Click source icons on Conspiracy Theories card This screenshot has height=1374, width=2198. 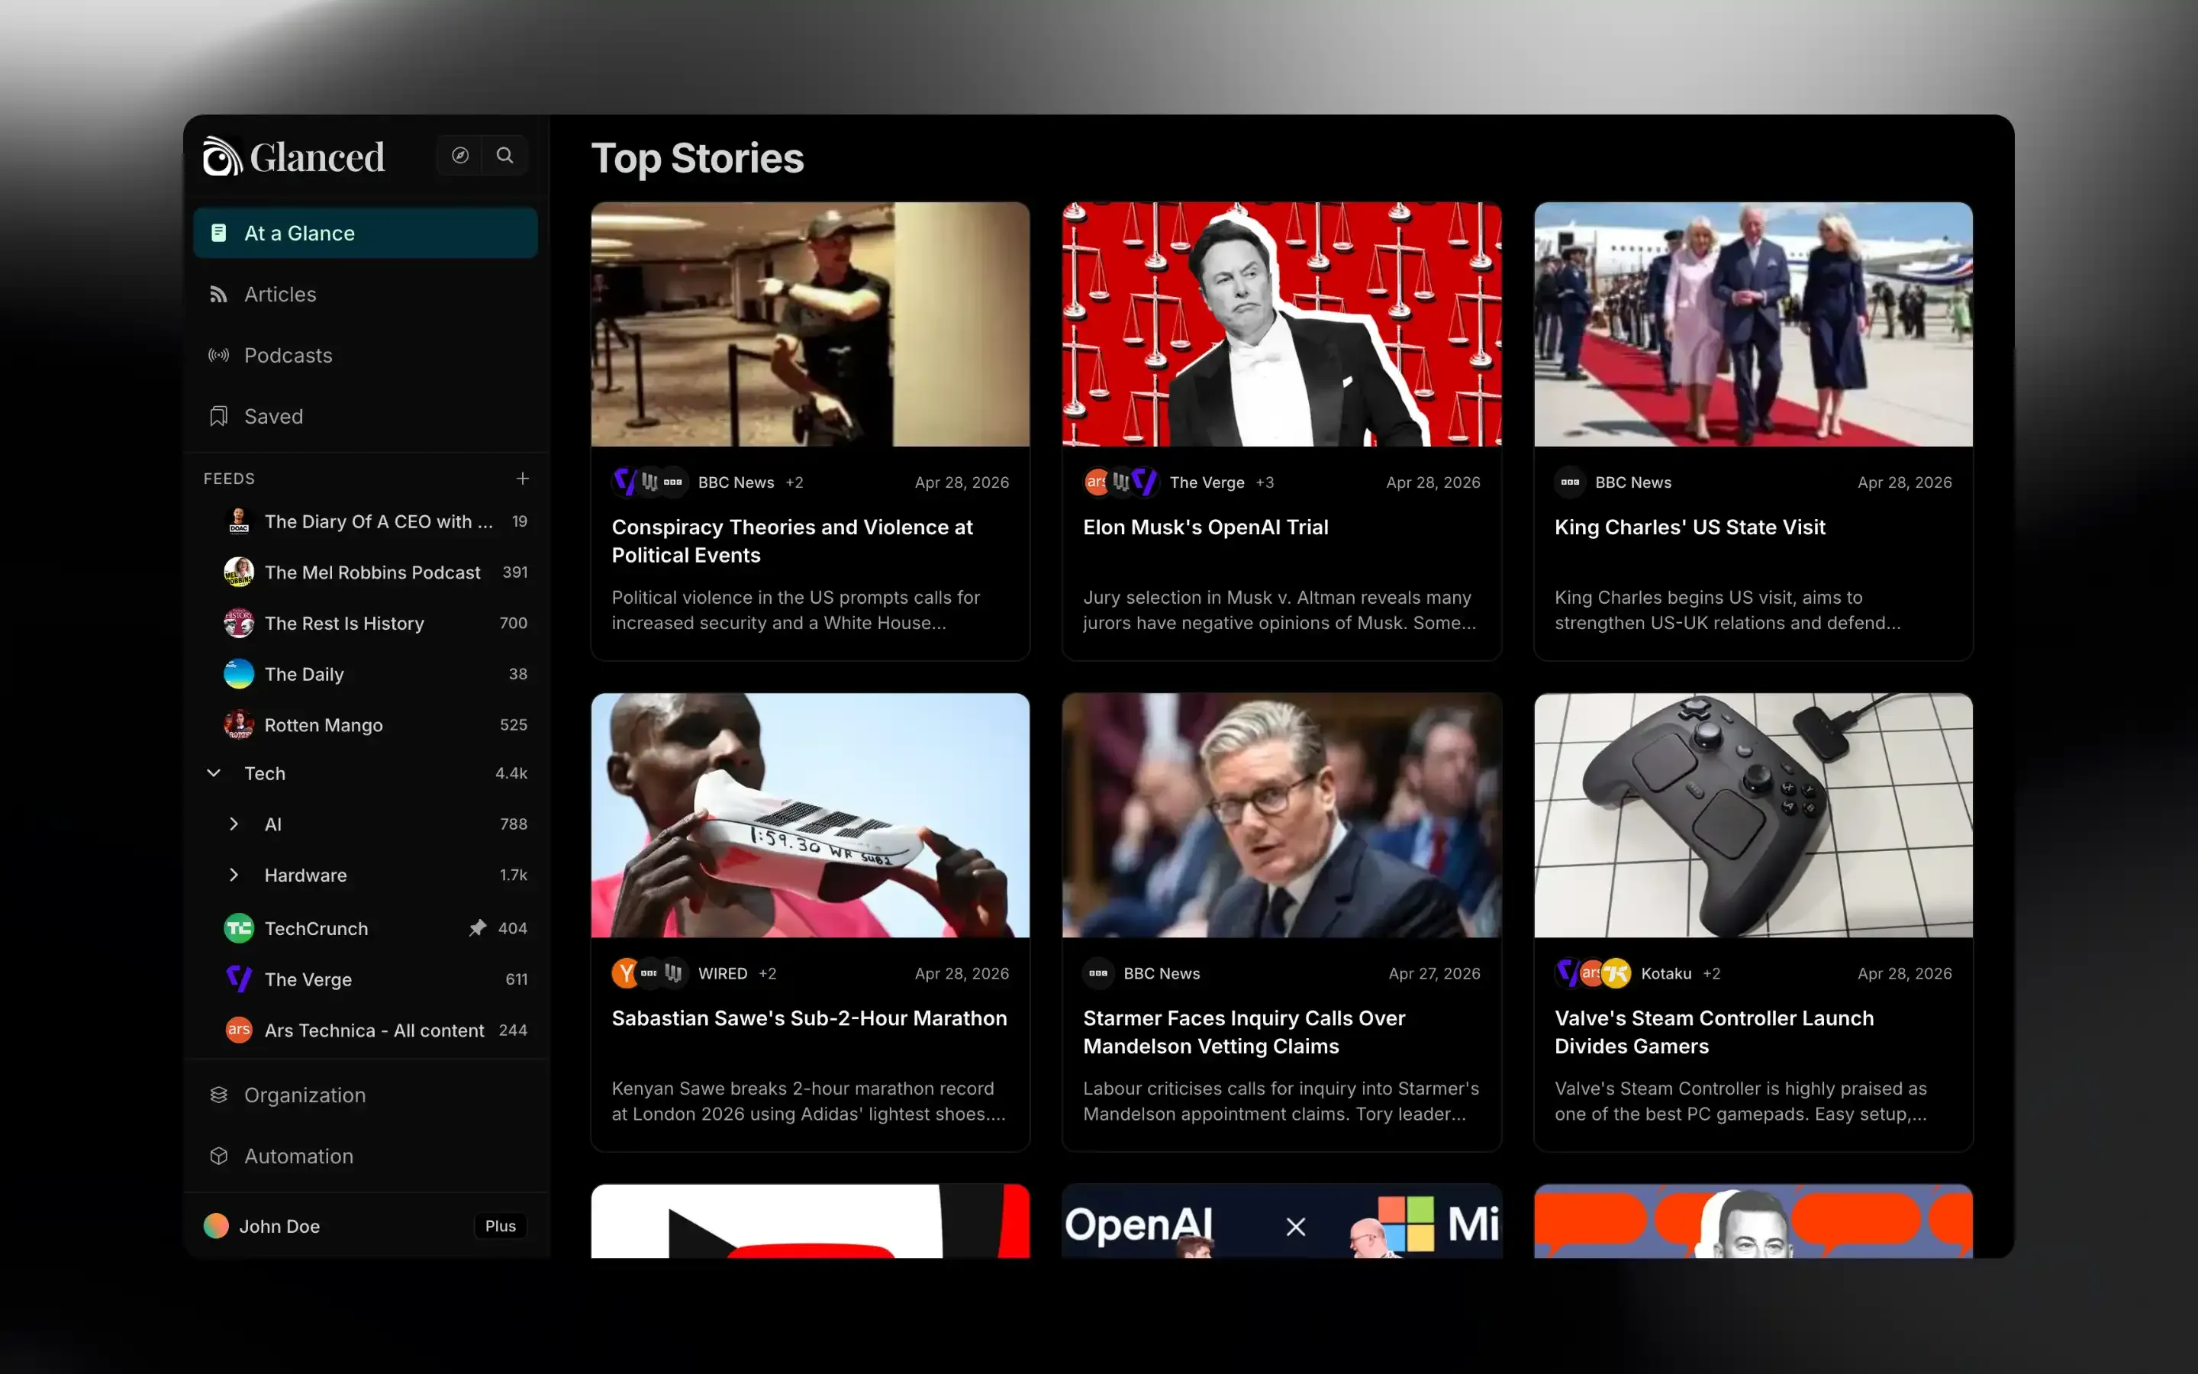[x=649, y=482]
